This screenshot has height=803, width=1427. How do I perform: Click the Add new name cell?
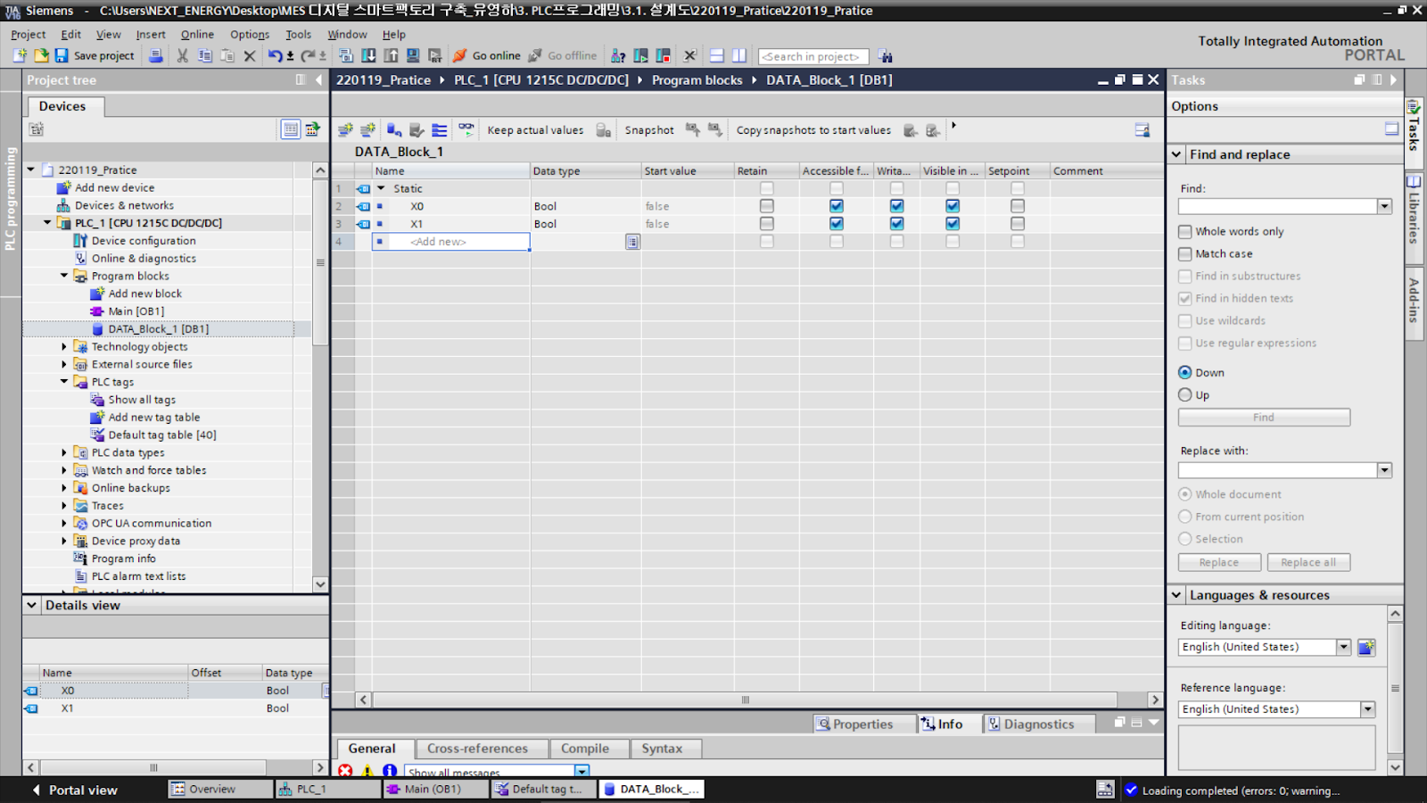pos(451,242)
